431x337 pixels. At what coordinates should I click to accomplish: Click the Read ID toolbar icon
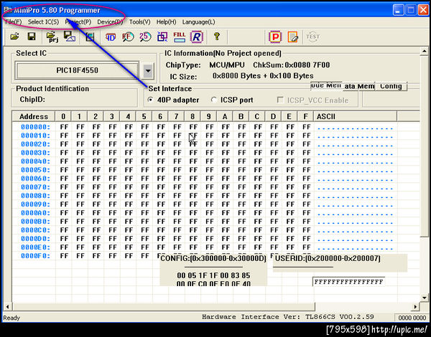111,37
